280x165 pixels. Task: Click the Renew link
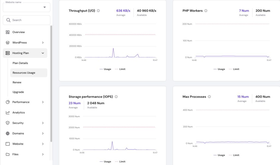coord(17,82)
